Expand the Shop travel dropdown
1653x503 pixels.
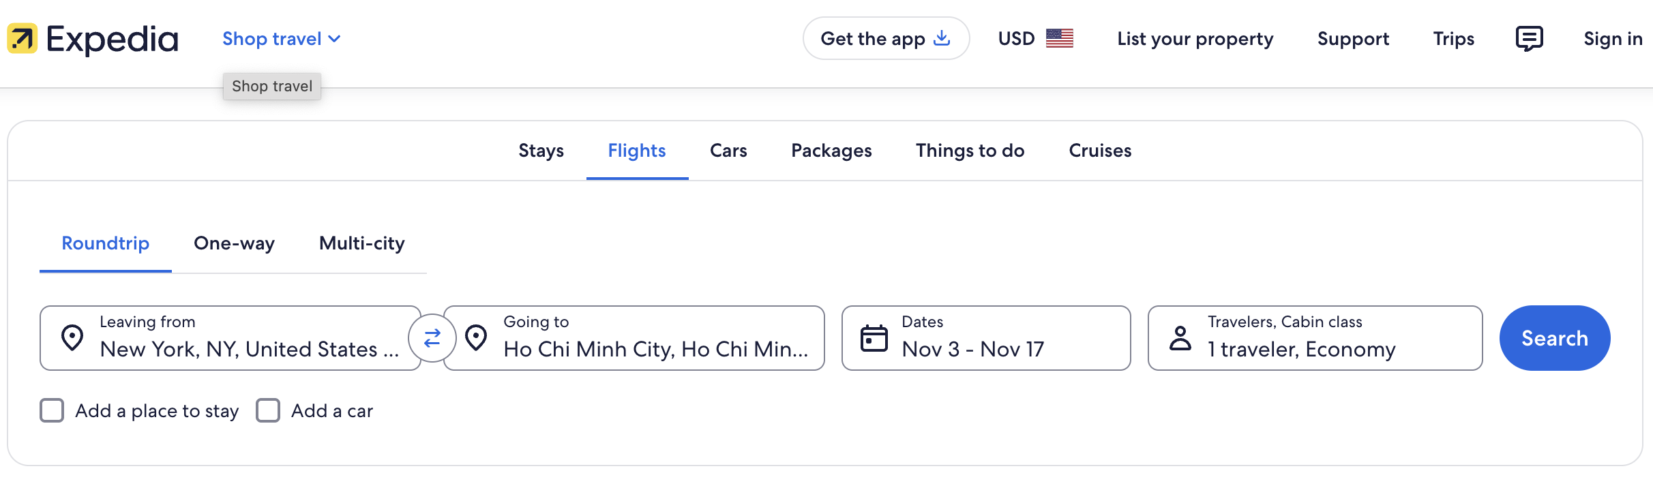pyautogui.click(x=282, y=39)
